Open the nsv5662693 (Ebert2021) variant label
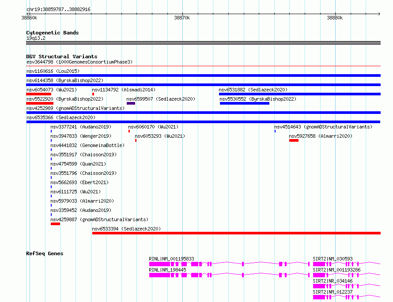This screenshot has height=302, width=393. point(79,182)
